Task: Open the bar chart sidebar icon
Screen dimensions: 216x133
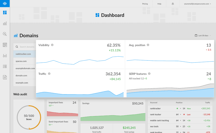Action: coord(5,23)
